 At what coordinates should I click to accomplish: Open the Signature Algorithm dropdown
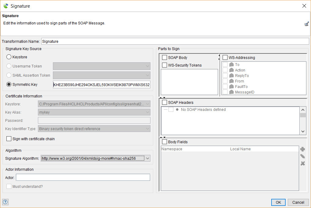coord(147,158)
